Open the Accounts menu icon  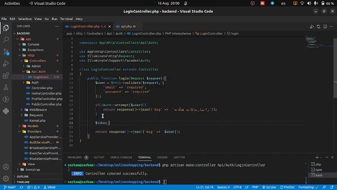point(6,167)
